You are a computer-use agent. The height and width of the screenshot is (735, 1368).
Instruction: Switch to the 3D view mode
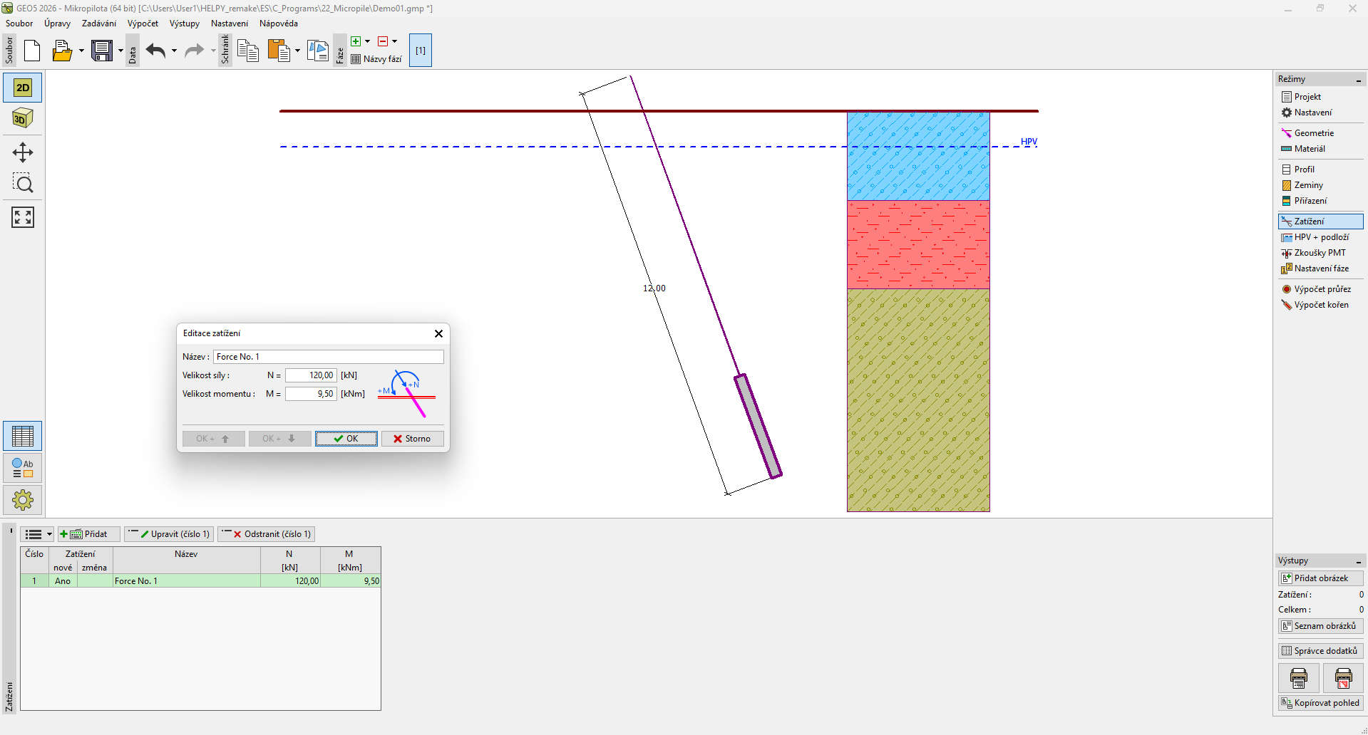[x=23, y=118]
